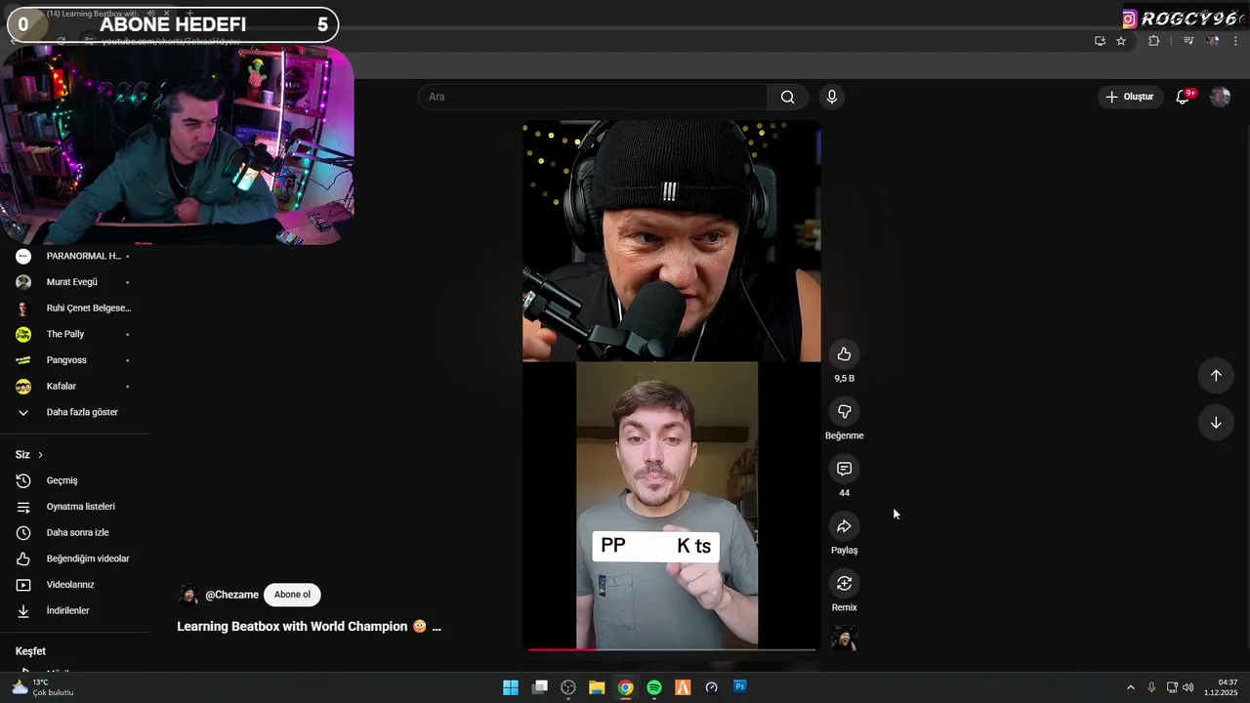Like the beatbox Short

click(x=844, y=354)
